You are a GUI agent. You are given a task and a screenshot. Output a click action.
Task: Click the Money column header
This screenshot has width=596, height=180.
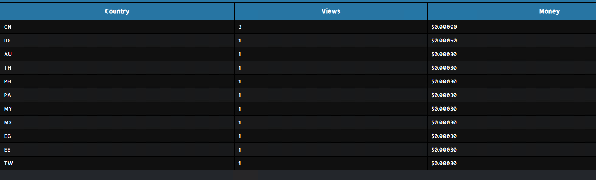[x=549, y=11]
